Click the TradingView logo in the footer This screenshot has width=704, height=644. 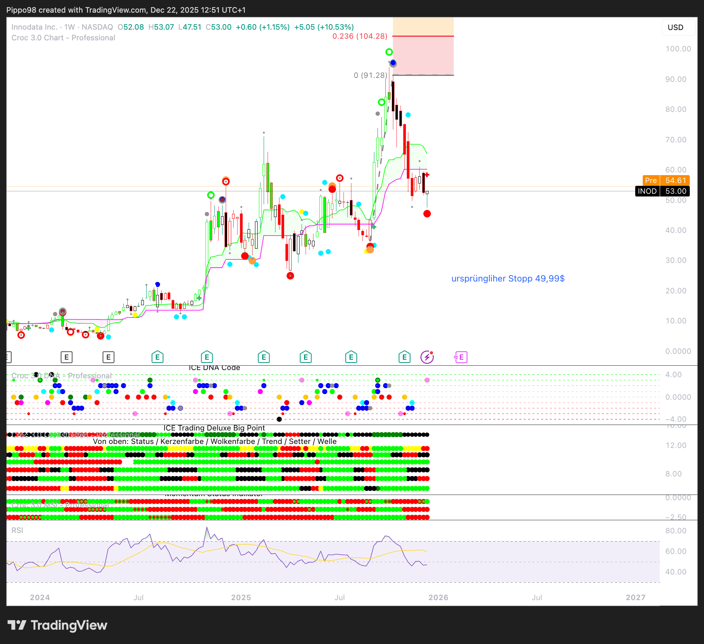tap(57, 625)
